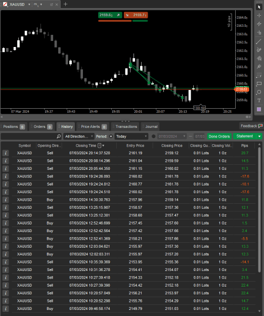Select the ellipse shape tool
Viewport: 264px width, 316px height.
[x=259, y=93]
